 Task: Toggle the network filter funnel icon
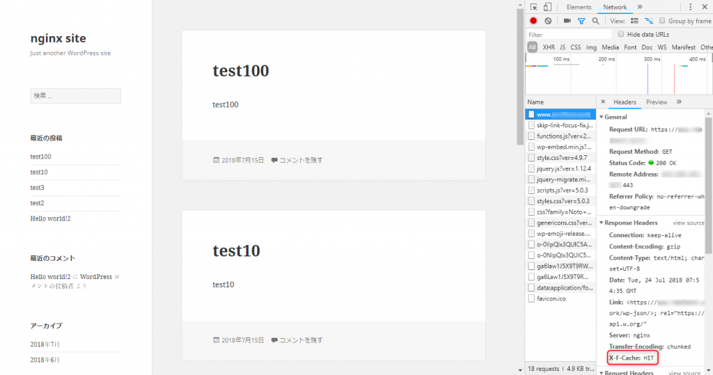581,21
